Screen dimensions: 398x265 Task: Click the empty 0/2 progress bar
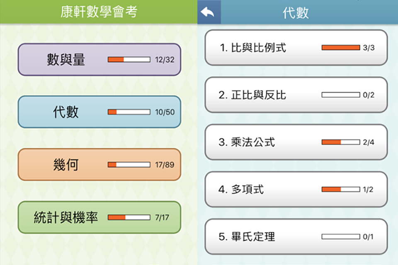pyautogui.click(x=341, y=95)
